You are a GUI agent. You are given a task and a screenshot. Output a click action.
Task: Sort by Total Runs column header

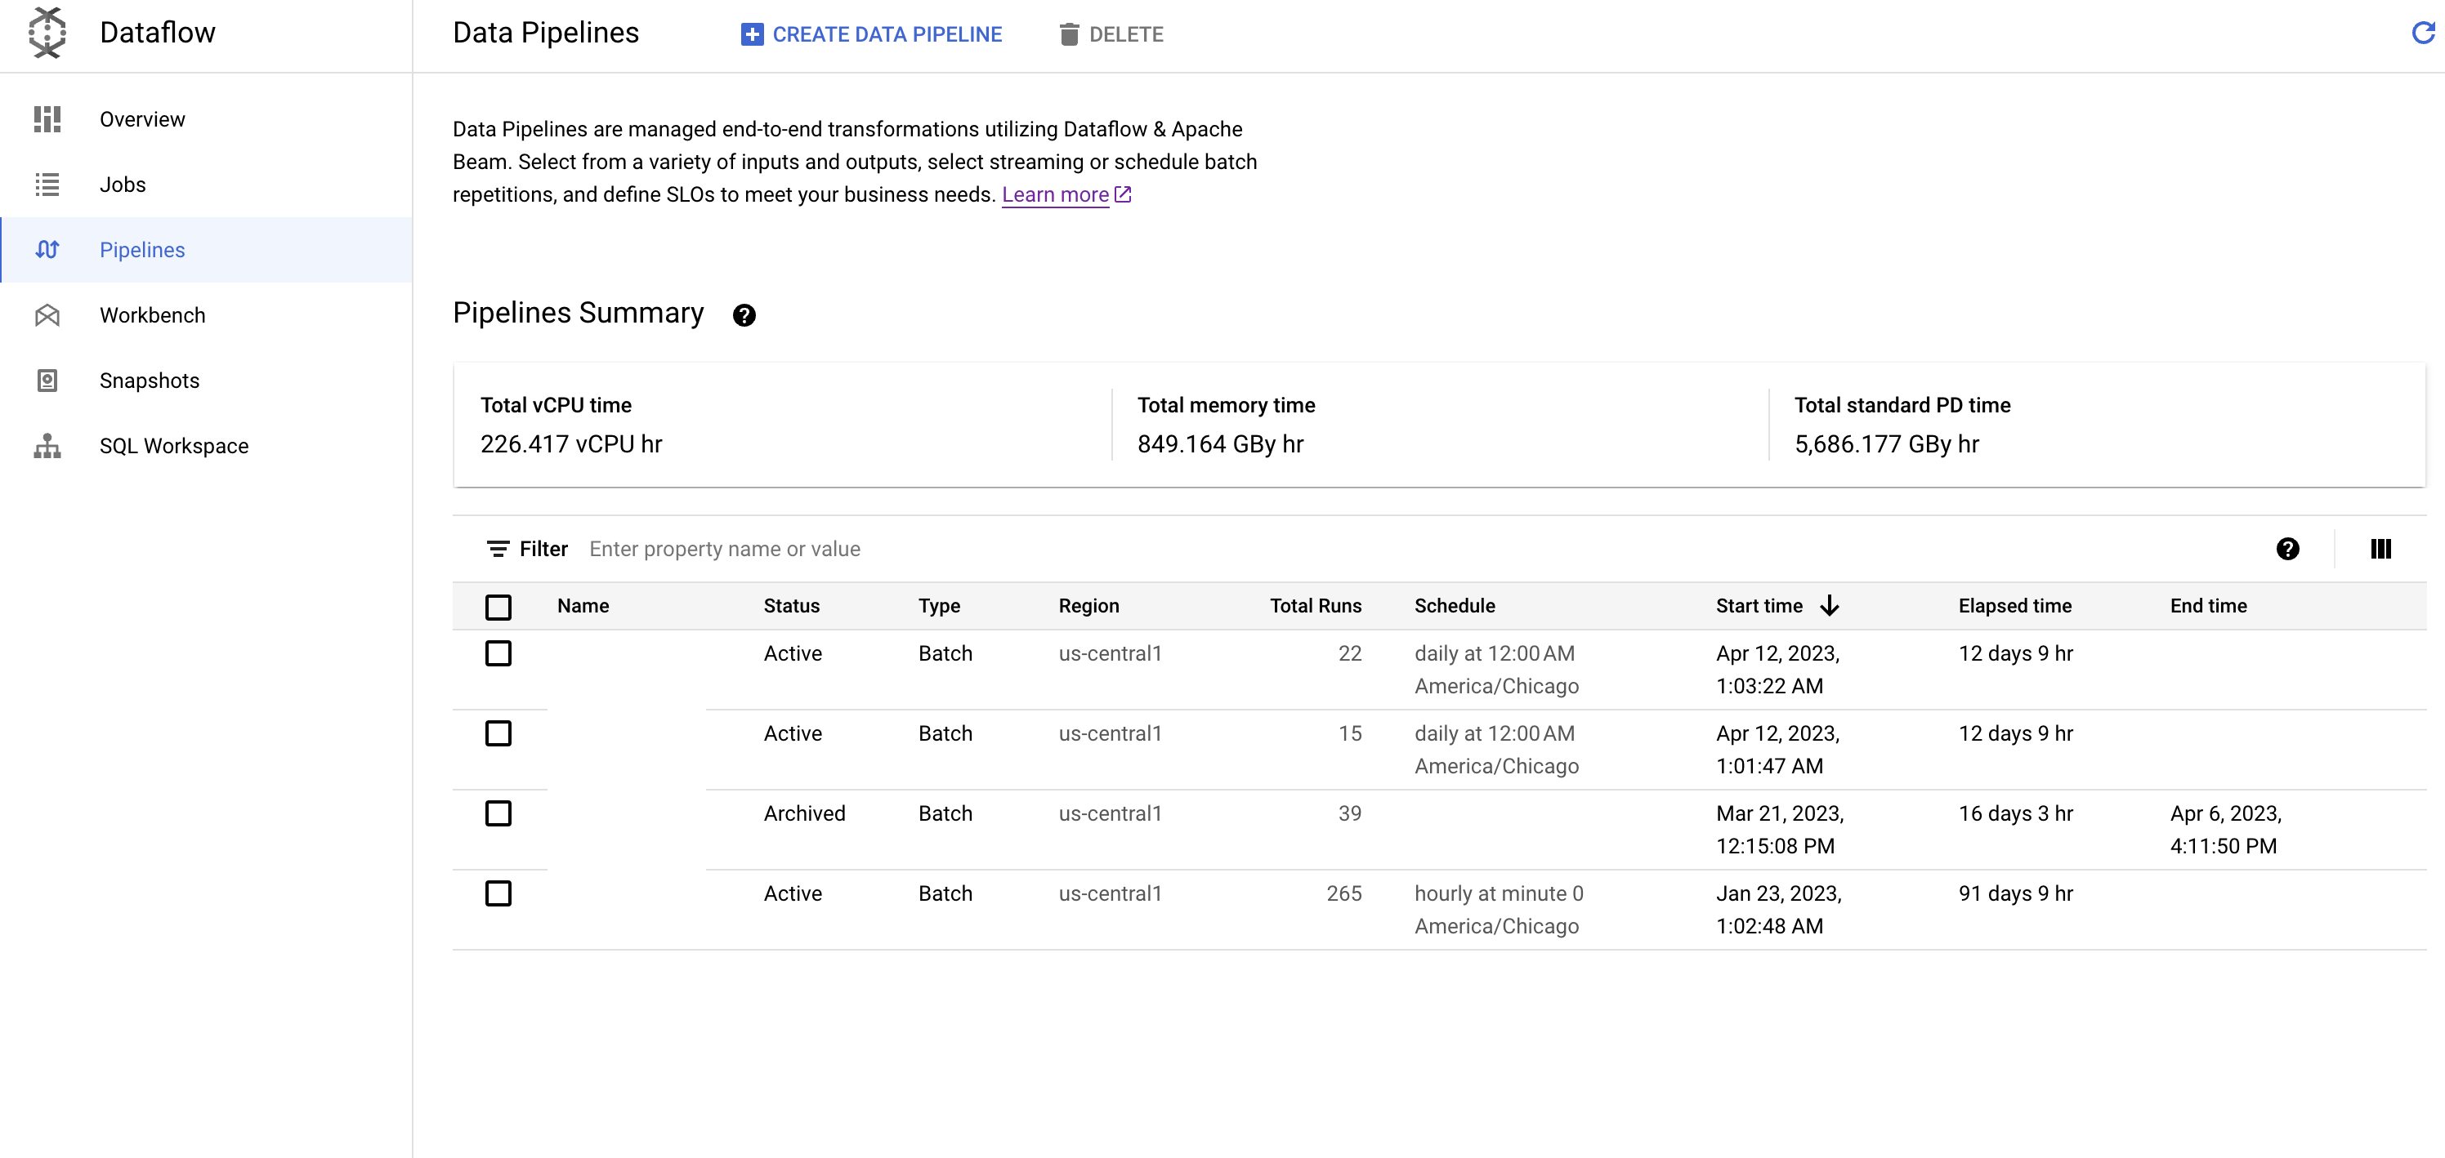coord(1316,606)
